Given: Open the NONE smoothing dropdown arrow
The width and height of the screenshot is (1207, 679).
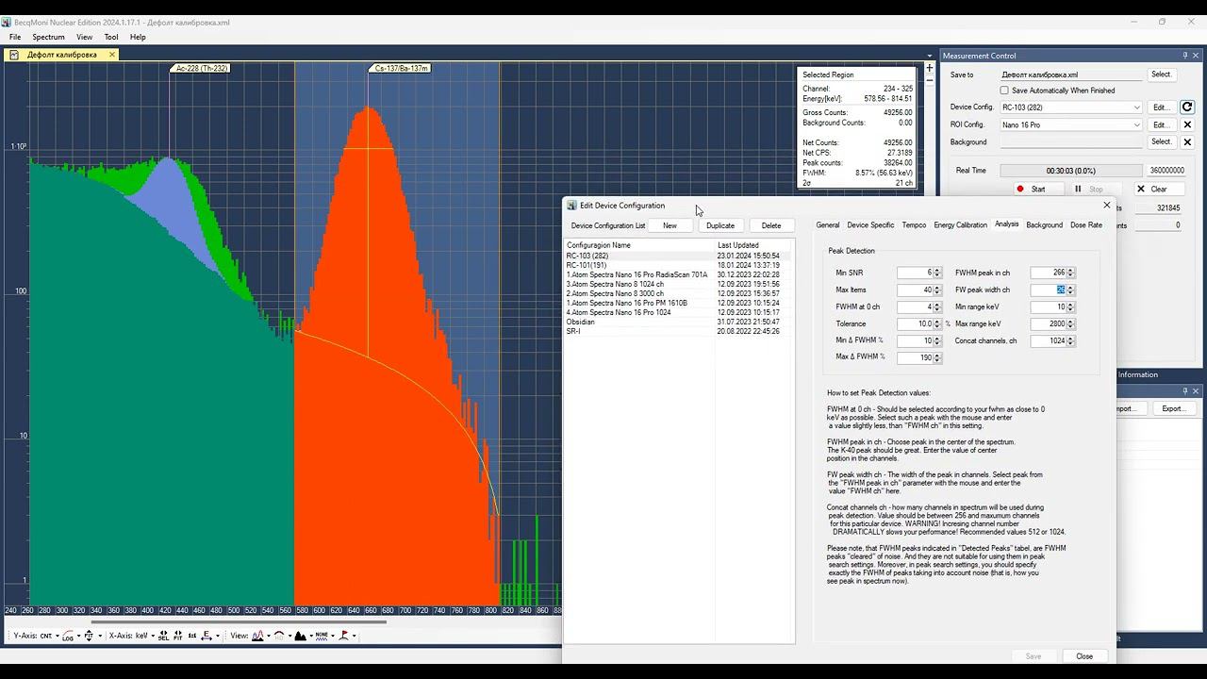Looking at the screenshot, I should point(333,636).
